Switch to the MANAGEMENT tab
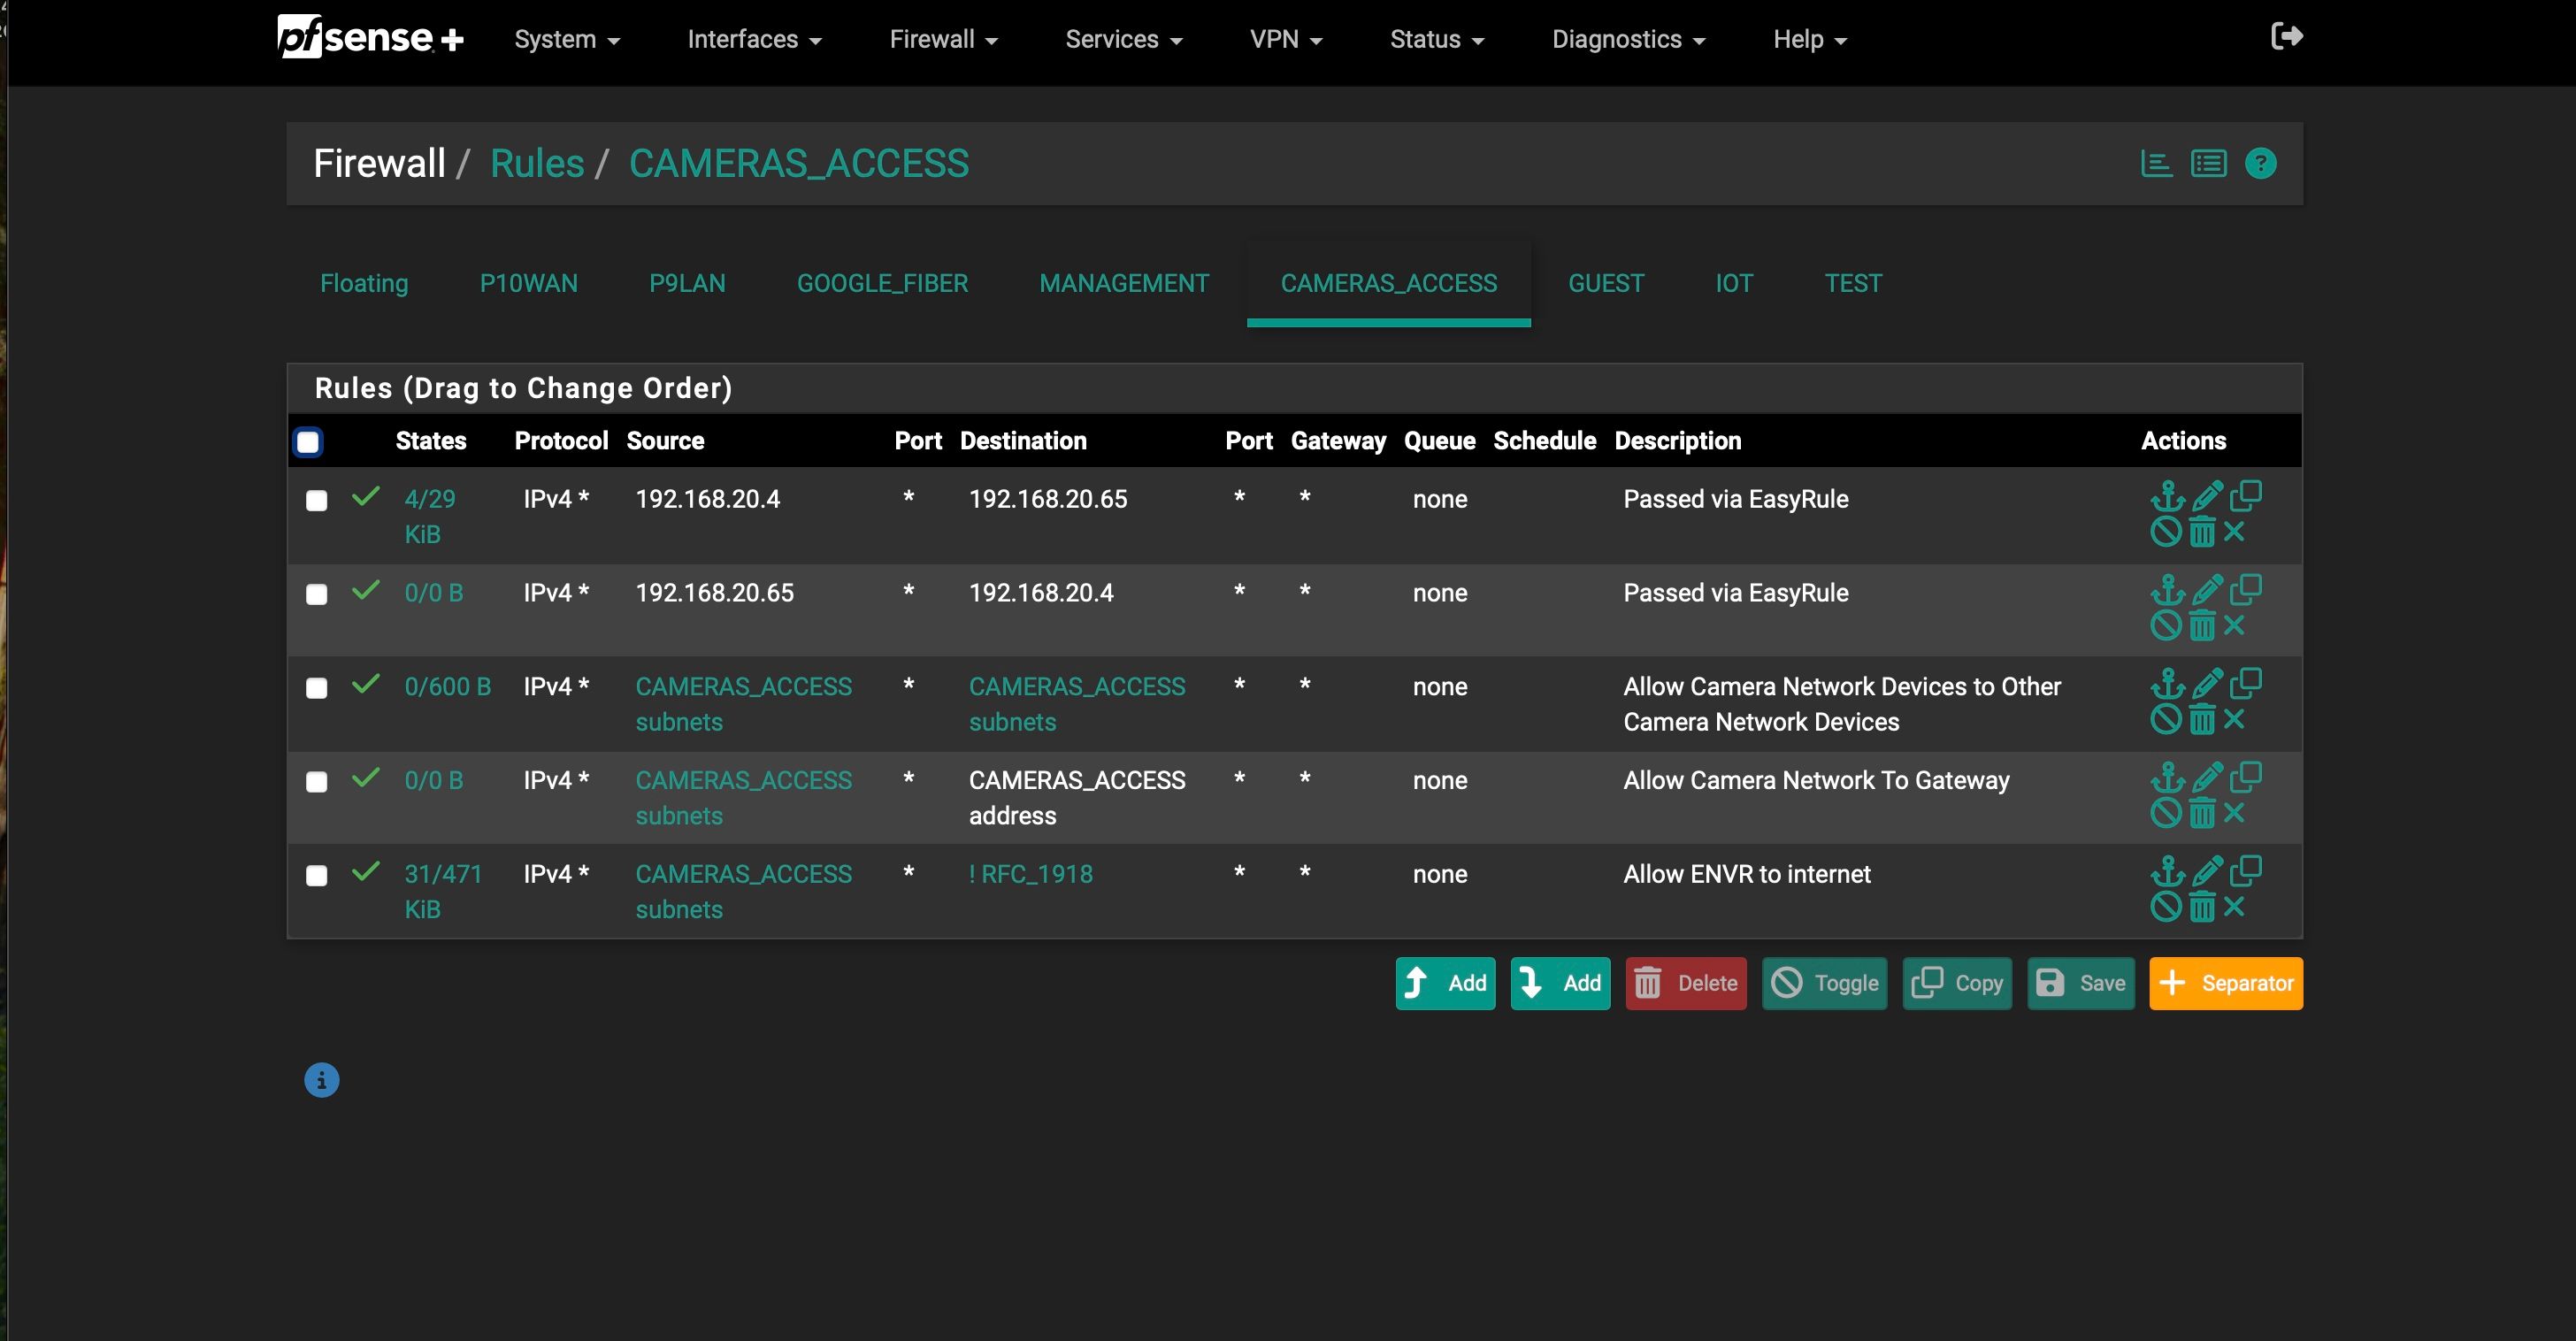Viewport: 2576px width, 1341px height. pos(1124,283)
